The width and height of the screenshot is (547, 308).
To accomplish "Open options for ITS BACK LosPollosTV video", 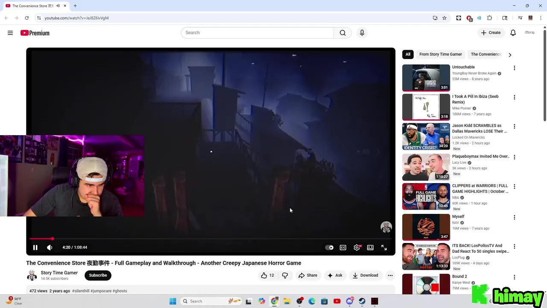I will 515,246.
